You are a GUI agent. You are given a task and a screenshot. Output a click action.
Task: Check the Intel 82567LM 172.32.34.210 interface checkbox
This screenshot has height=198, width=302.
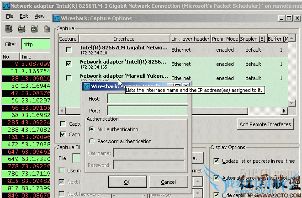(x=69, y=50)
